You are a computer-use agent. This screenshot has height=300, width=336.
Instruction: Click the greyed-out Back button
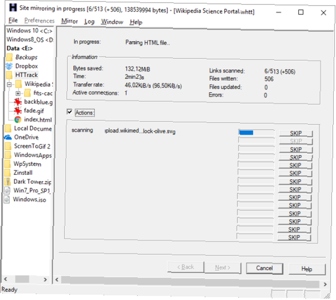pyautogui.click(x=185, y=267)
